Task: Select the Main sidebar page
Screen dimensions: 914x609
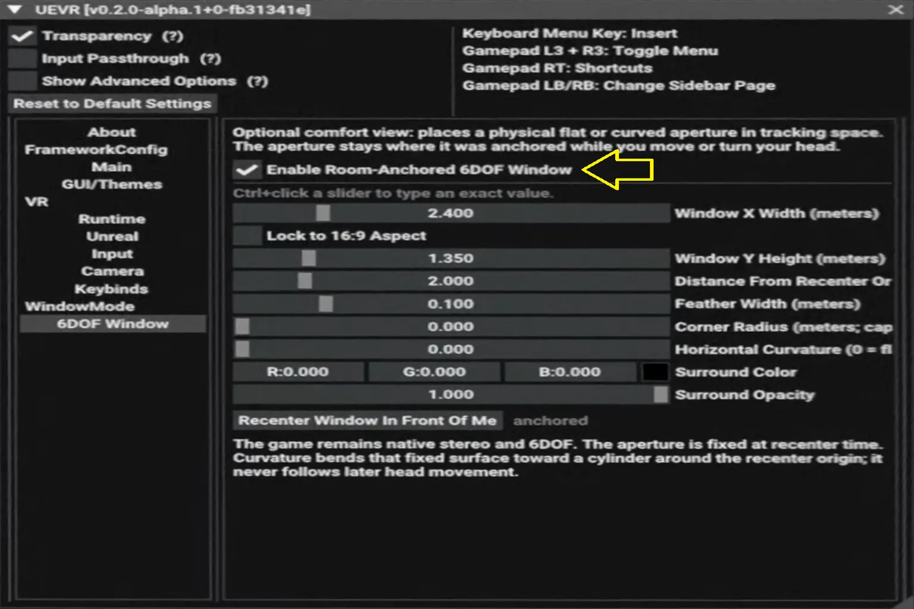Action: tap(112, 167)
